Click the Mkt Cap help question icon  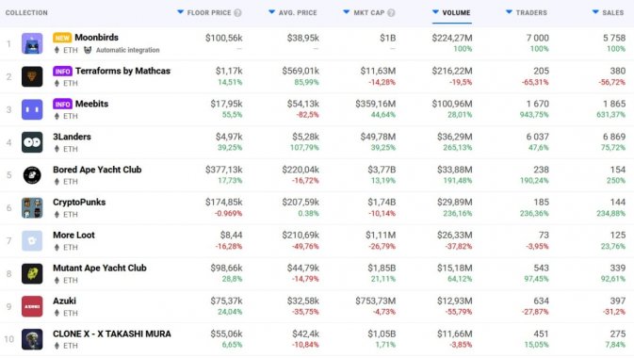(391, 13)
